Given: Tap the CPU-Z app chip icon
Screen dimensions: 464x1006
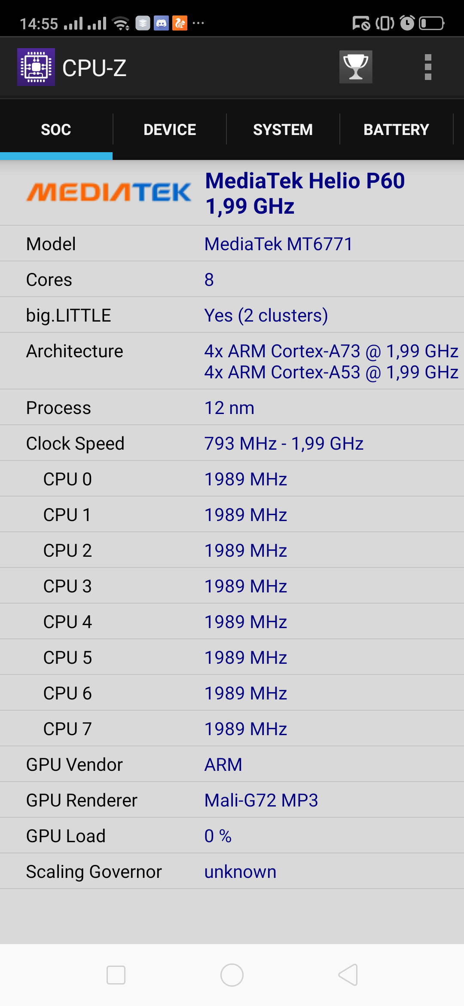Looking at the screenshot, I should point(36,67).
